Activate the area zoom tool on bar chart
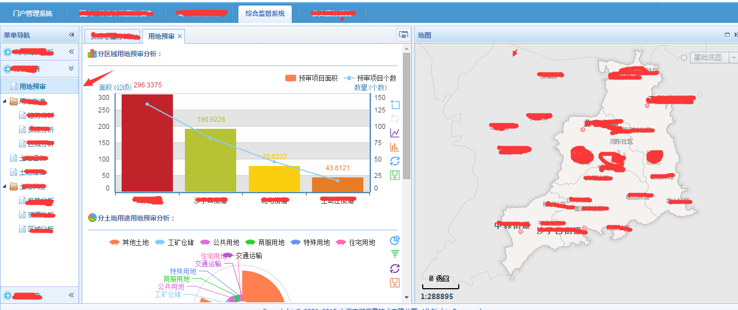The image size is (738, 310). (395, 105)
